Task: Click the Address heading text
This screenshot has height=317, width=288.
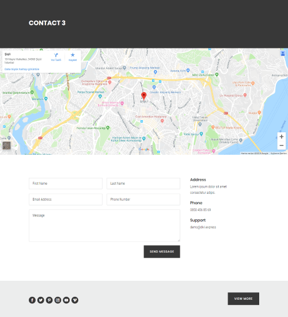Action: (198, 179)
